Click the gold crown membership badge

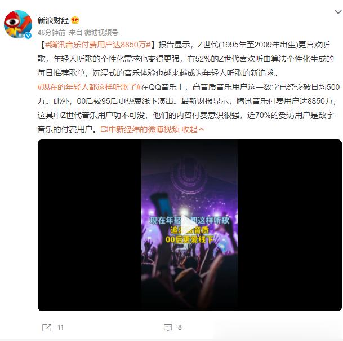75,20
